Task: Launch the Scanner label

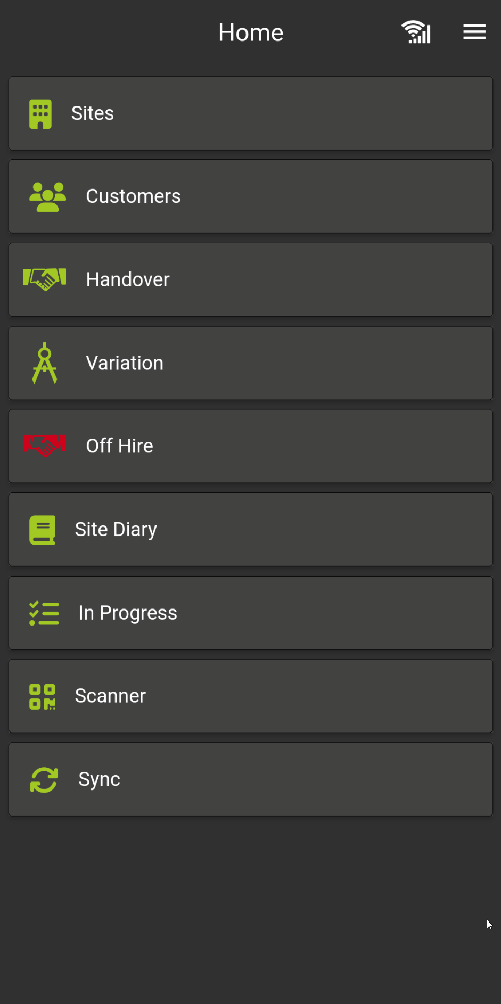Action: (x=110, y=696)
